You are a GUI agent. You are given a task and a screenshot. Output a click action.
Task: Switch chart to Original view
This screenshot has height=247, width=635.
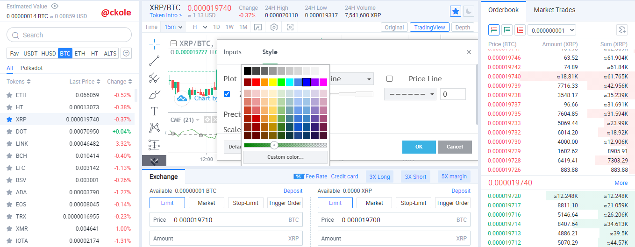pos(394,27)
